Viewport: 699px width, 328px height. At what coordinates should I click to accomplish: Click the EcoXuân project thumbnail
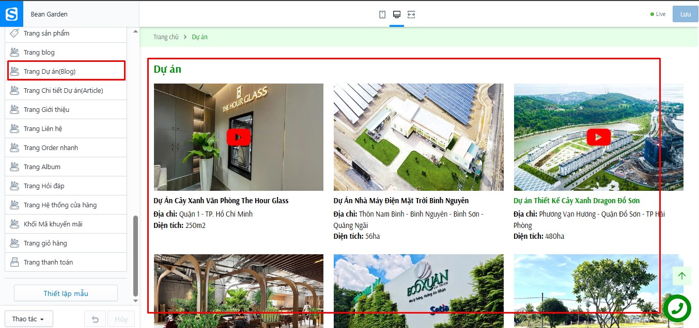pos(418,291)
